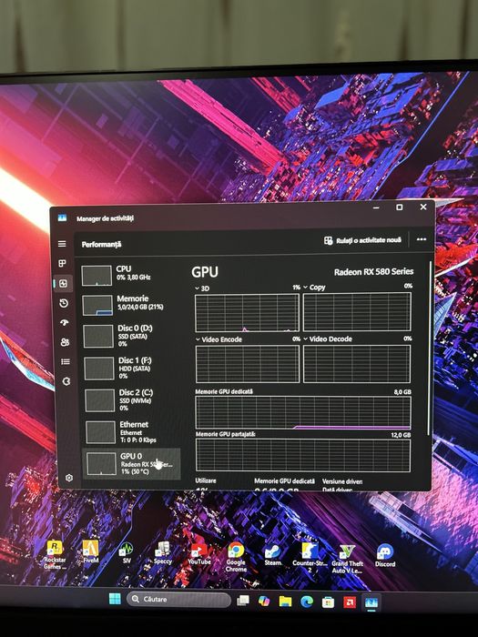Open the Steam desktop shortcut

(272, 554)
